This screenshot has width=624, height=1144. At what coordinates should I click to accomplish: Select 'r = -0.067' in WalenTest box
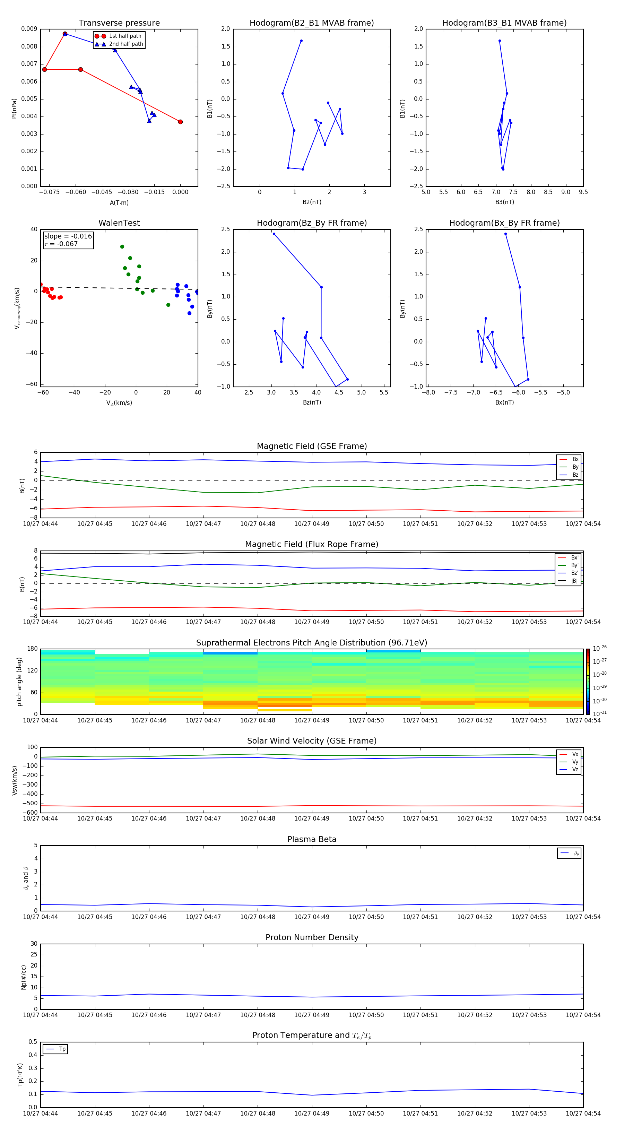pyautogui.click(x=61, y=244)
